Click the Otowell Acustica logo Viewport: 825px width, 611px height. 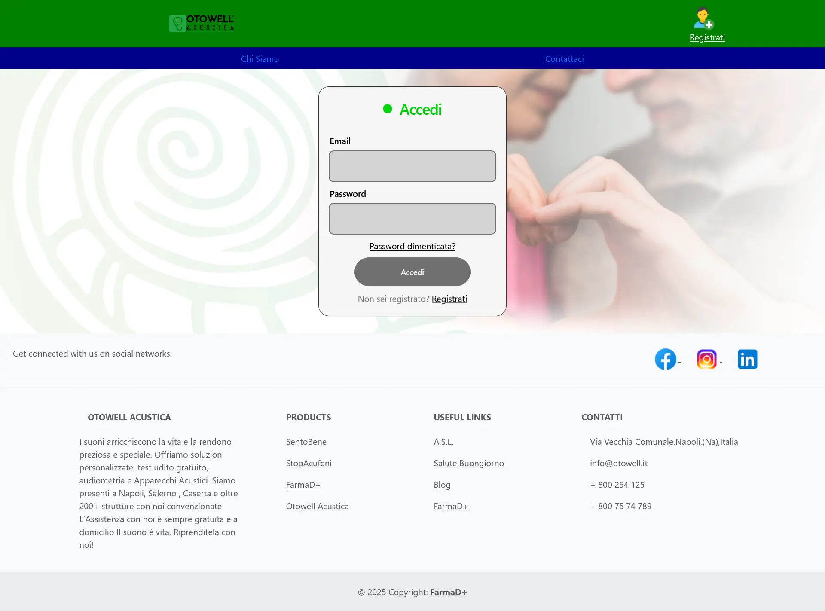(201, 23)
